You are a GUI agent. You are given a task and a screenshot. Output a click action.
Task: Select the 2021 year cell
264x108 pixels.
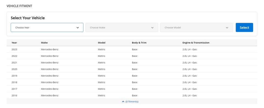pyautogui.click(x=14, y=63)
